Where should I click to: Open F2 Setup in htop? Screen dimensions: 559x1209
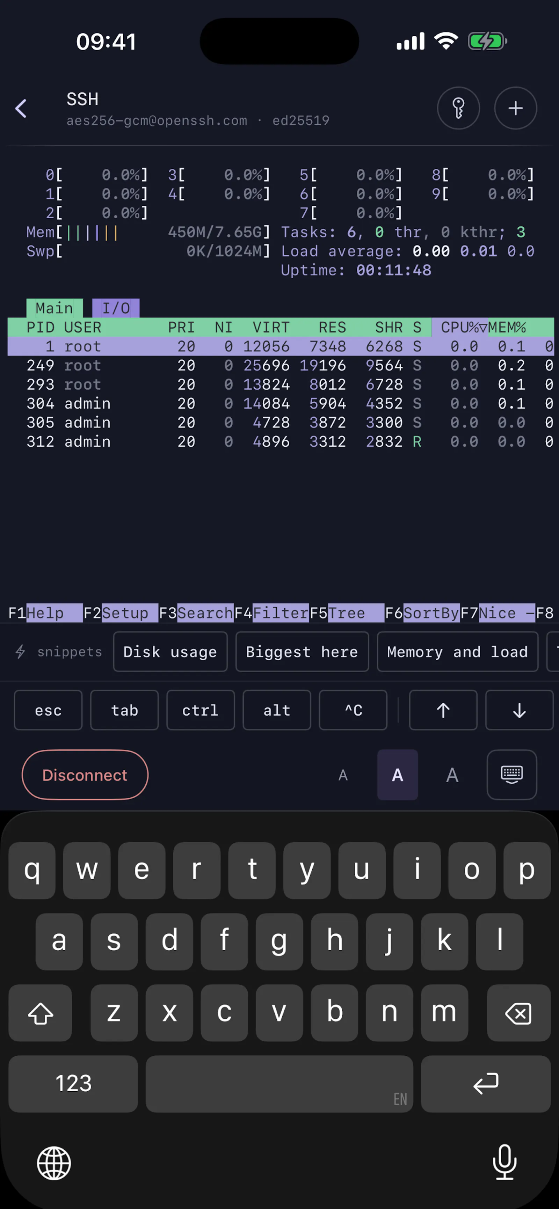[x=121, y=613]
